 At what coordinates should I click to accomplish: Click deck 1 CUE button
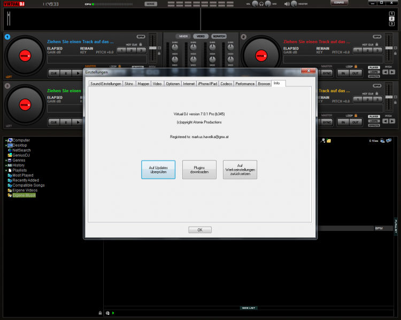click(53, 73)
